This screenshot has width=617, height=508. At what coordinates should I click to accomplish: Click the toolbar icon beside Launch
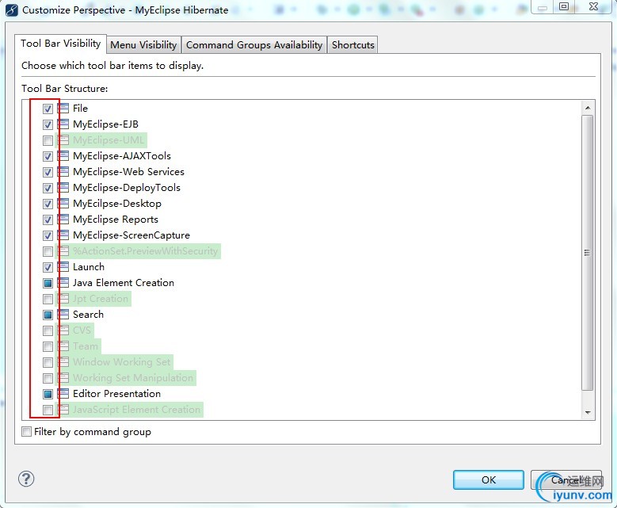pyautogui.click(x=63, y=267)
